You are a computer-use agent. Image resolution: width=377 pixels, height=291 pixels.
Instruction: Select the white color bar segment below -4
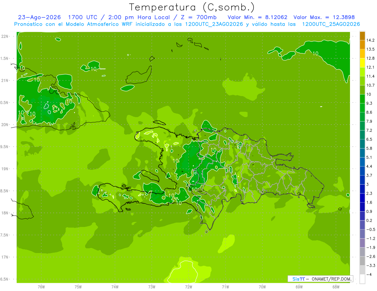362,279
